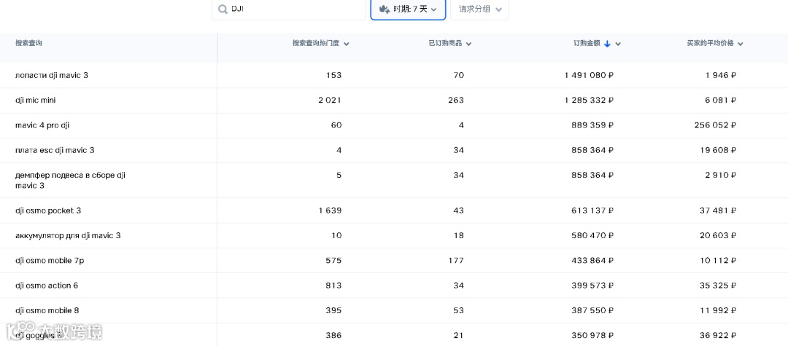Click the 20 603 ₽ average price

coord(719,236)
